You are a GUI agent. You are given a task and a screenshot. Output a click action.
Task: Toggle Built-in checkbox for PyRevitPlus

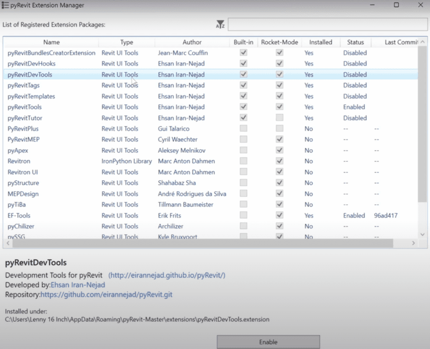[243, 129]
